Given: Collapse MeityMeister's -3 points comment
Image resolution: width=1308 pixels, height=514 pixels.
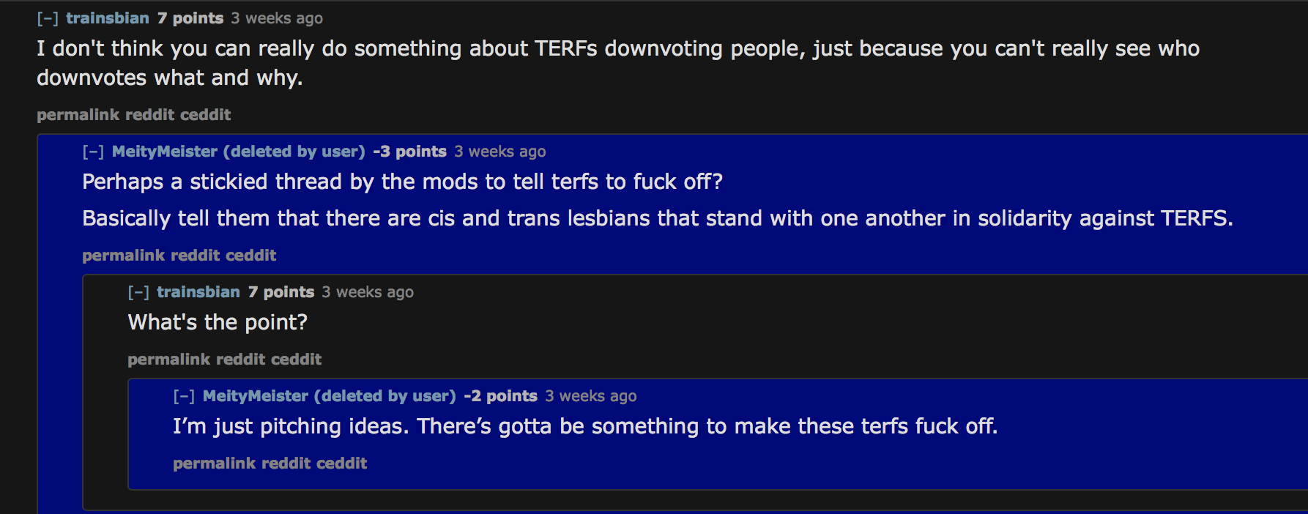Looking at the screenshot, I should 93,152.
